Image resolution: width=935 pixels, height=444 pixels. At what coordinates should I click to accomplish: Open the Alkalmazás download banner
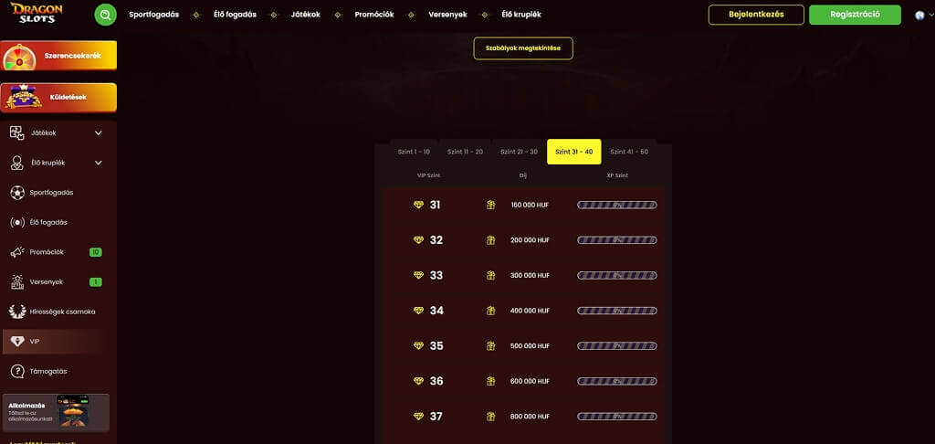pos(56,412)
